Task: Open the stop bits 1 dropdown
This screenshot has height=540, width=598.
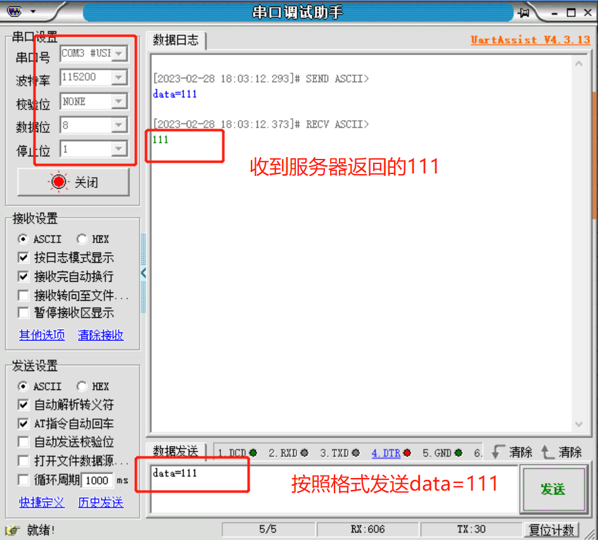Action: pyautogui.click(x=119, y=149)
